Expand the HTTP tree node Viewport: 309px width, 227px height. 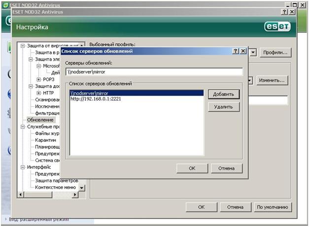click(x=38, y=93)
